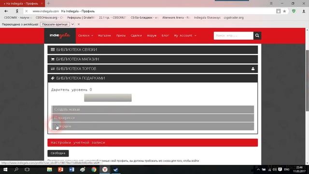Screen dimensions: 309x174
Task: Open Yandex home via Я icon
Action: 17,11
